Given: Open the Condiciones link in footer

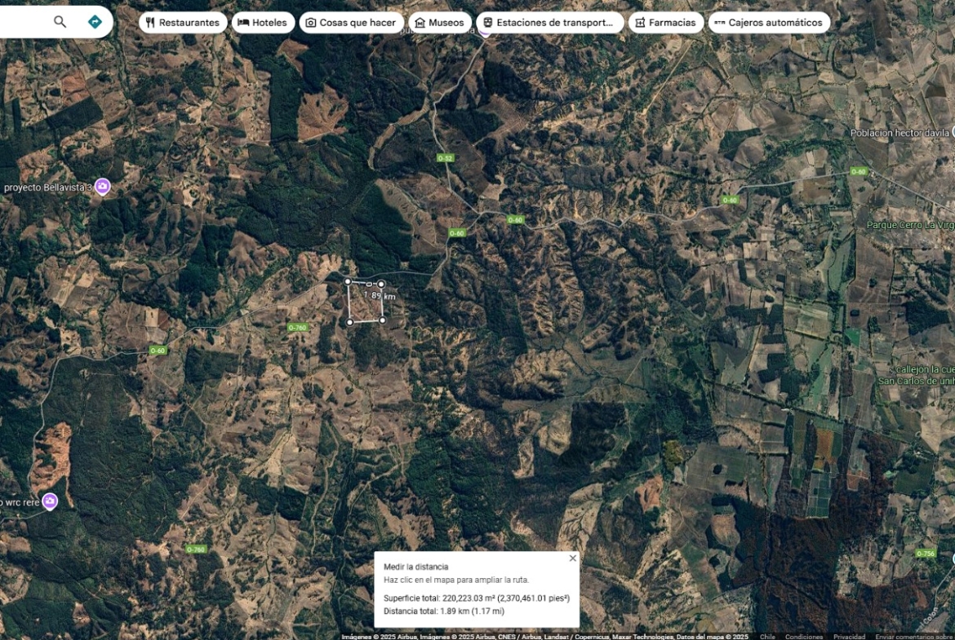Looking at the screenshot, I should [x=804, y=637].
